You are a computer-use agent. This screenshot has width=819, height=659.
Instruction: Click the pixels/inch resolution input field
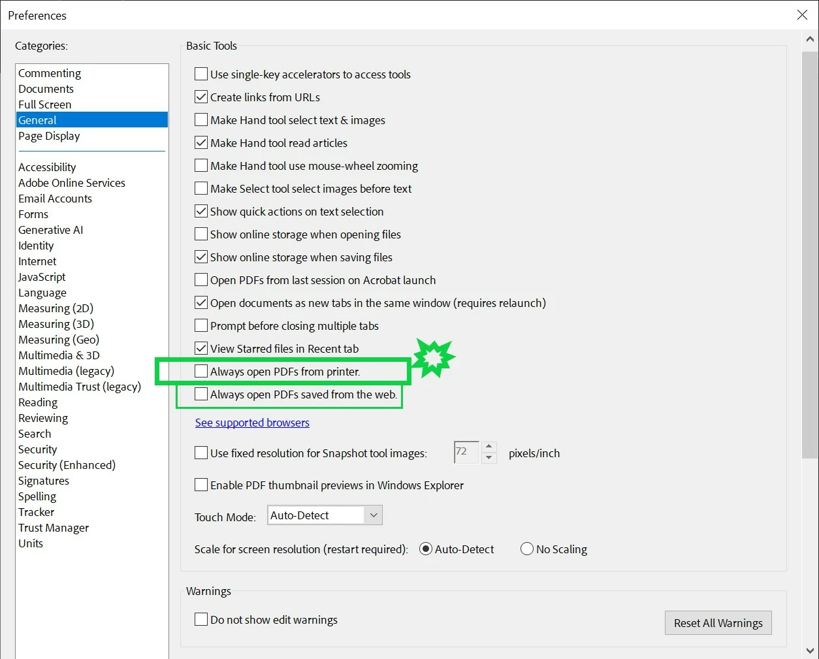click(x=465, y=452)
